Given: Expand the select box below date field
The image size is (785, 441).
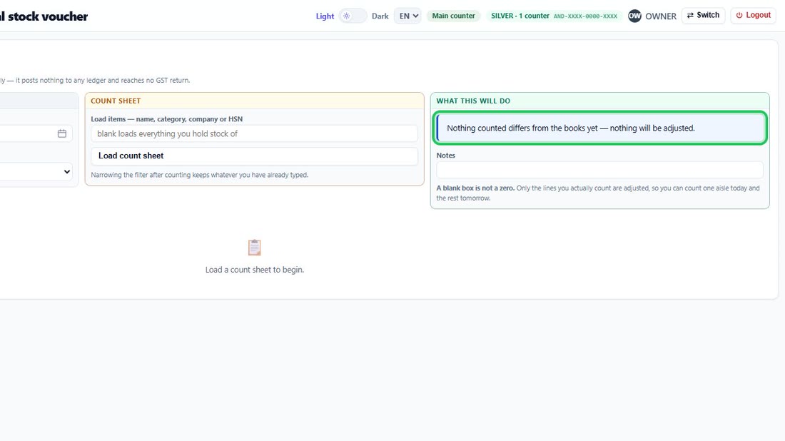Looking at the screenshot, I should pyautogui.click(x=36, y=172).
